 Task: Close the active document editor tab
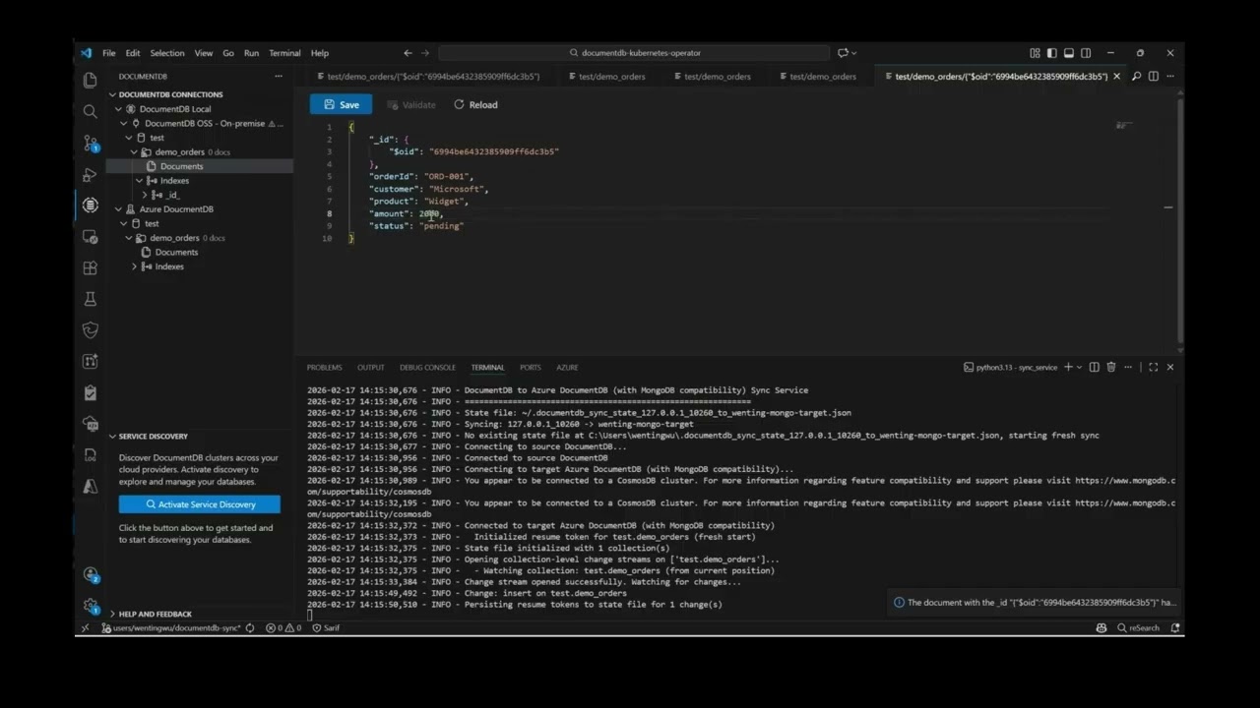point(1116,76)
